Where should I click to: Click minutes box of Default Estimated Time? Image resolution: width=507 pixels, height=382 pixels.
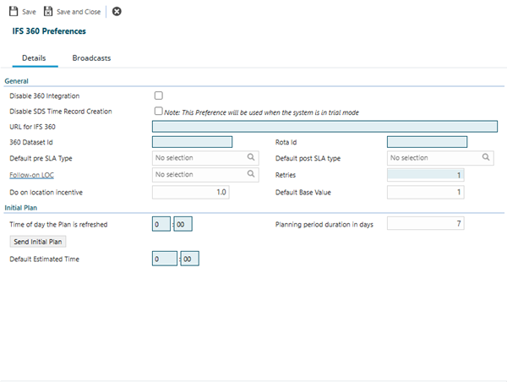(x=190, y=259)
